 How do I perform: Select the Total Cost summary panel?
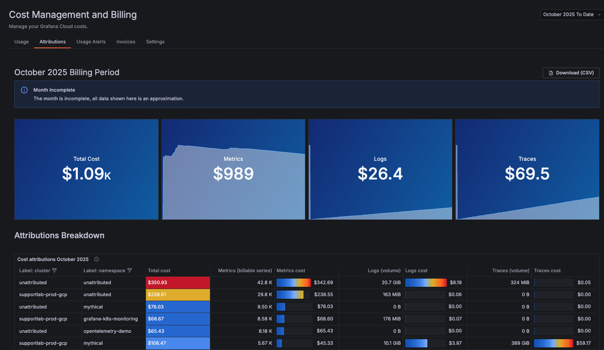click(86, 169)
